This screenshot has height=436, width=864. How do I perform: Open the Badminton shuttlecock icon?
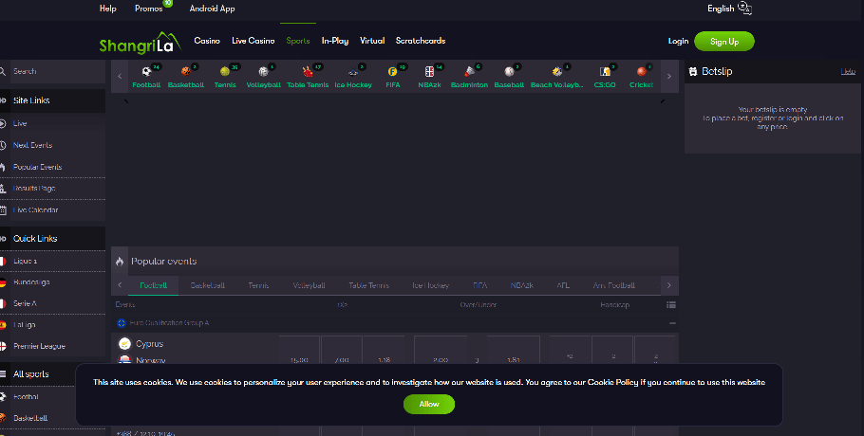(x=469, y=72)
